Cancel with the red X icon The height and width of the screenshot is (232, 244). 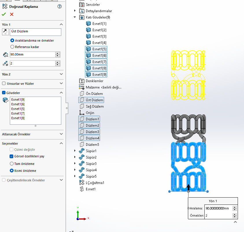pyautogui.click(x=12, y=14)
